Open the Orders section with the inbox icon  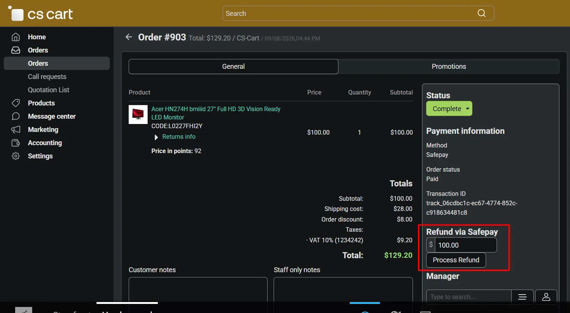(x=38, y=50)
